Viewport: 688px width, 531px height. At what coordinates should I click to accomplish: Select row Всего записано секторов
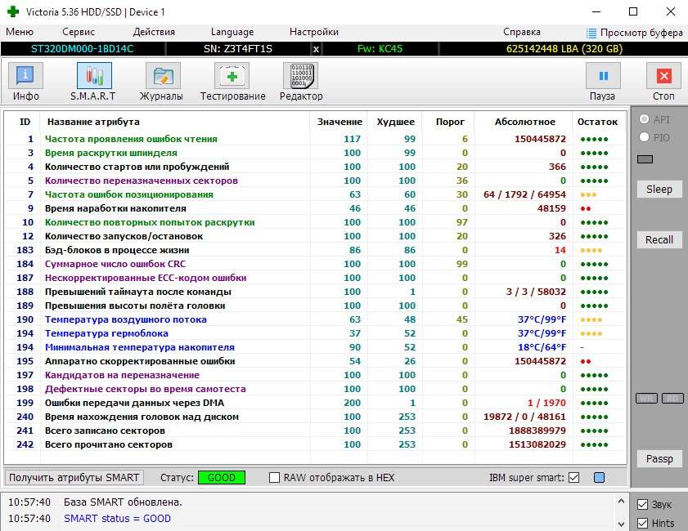(315, 431)
